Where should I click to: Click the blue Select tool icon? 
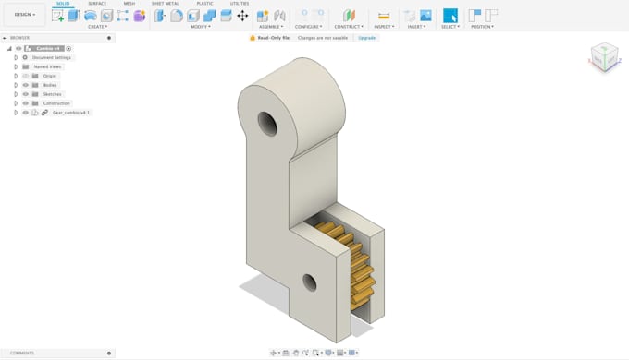(x=450, y=16)
